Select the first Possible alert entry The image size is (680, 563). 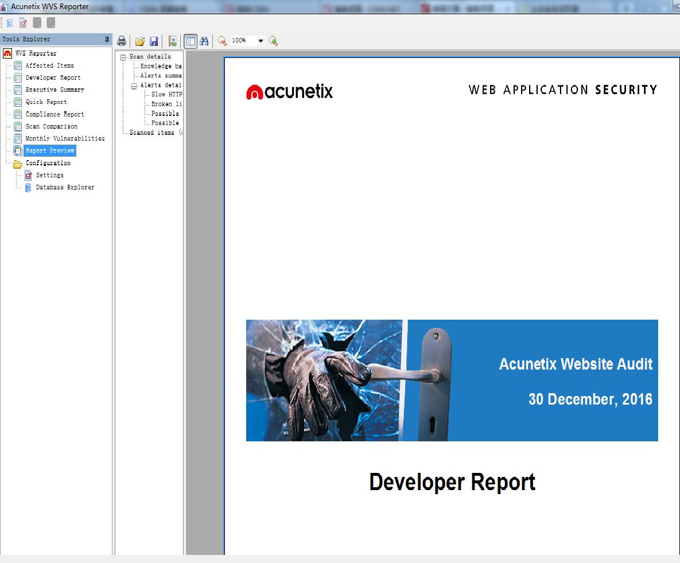[x=165, y=114]
